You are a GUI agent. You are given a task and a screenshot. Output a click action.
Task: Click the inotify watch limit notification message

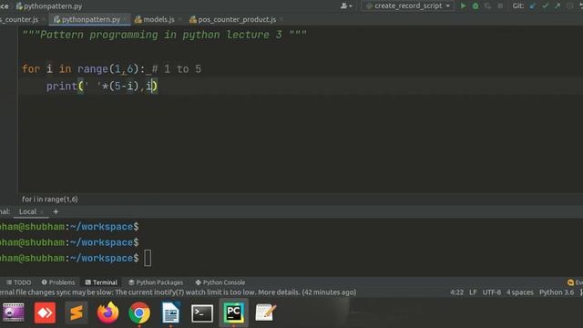pos(178,292)
